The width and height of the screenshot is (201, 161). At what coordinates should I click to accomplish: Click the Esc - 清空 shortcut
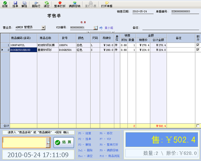85,156
